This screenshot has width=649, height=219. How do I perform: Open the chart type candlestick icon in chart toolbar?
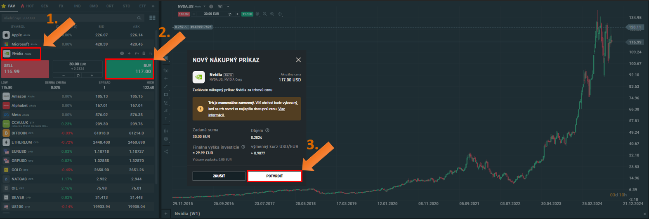click(257, 14)
